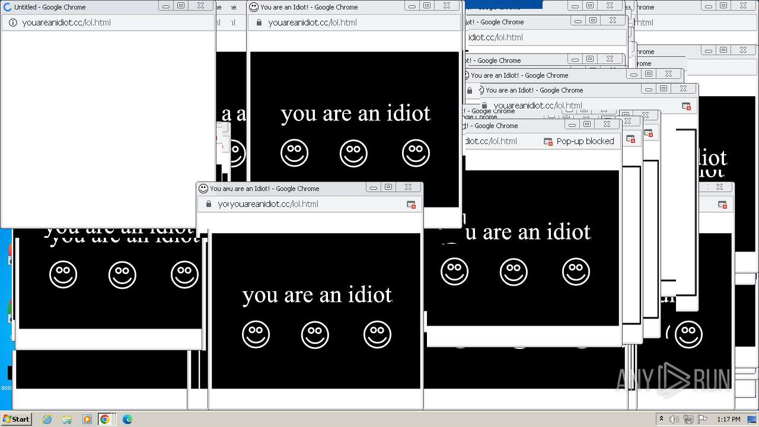Minimize the top-center You are an Idiot window
This screenshot has width=759, height=427.
coord(412,6)
